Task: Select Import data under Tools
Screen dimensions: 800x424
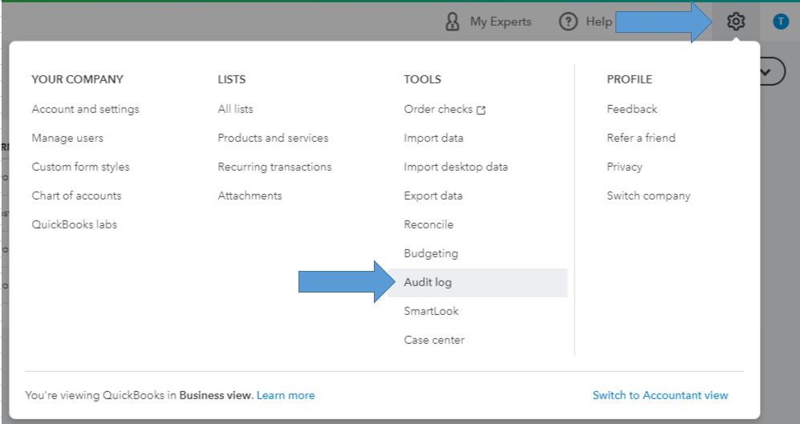Action: pyautogui.click(x=433, y=138)
